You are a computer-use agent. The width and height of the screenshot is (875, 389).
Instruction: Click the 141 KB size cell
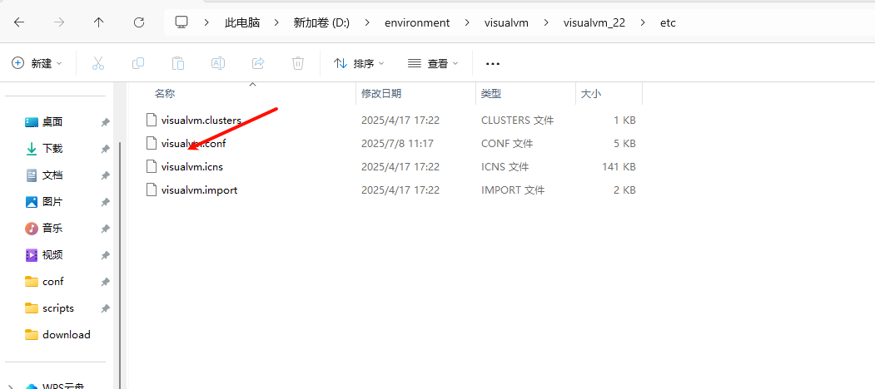(619, 166)
